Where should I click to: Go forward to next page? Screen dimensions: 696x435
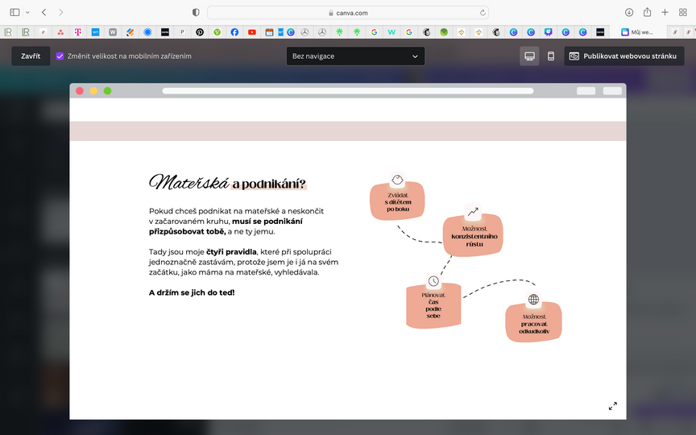coord(60,12)
